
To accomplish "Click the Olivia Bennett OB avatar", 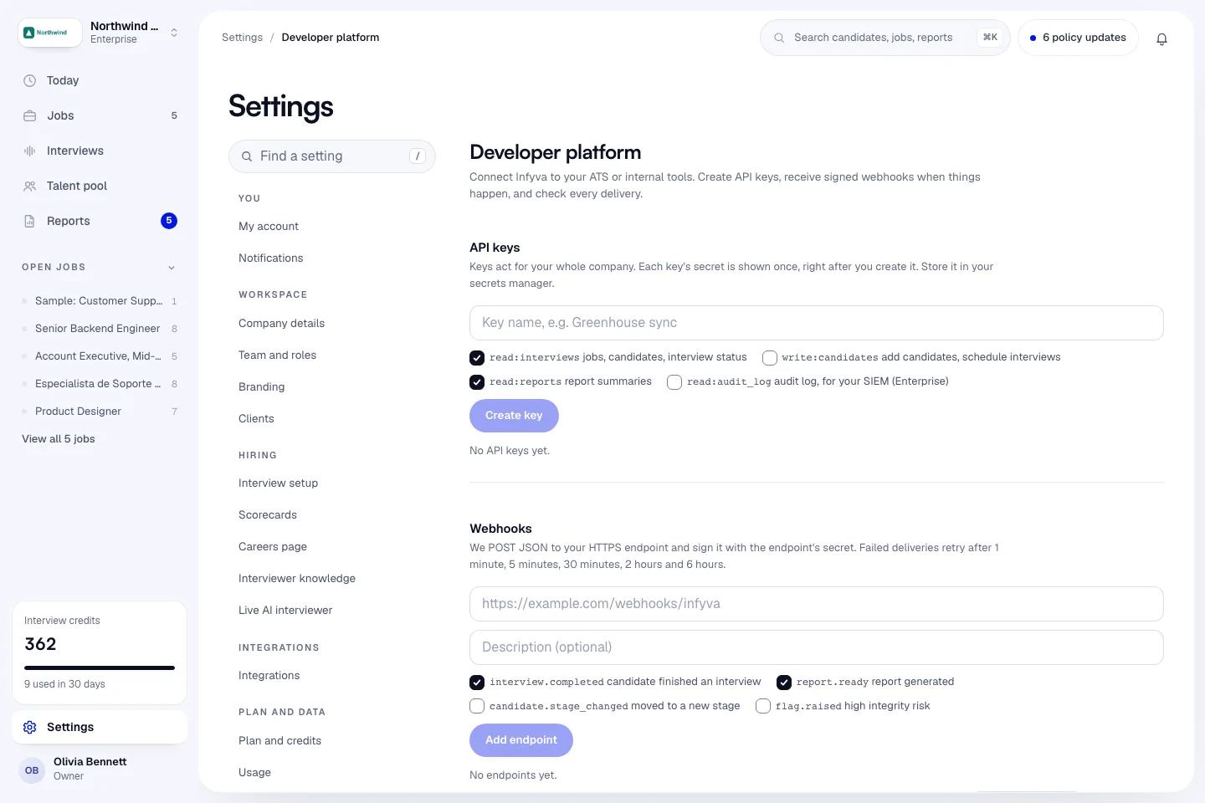I will (x=32, y=770).
